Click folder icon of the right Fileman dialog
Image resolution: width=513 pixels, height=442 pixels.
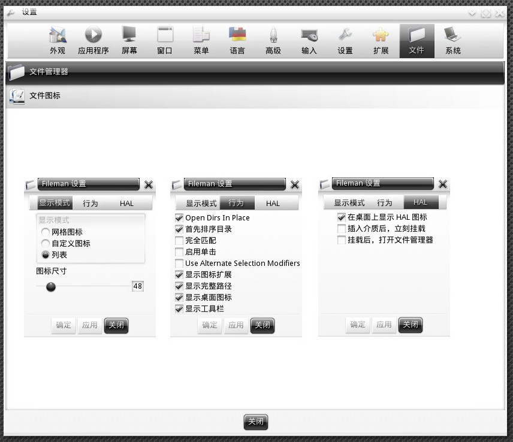click(325, 184)
